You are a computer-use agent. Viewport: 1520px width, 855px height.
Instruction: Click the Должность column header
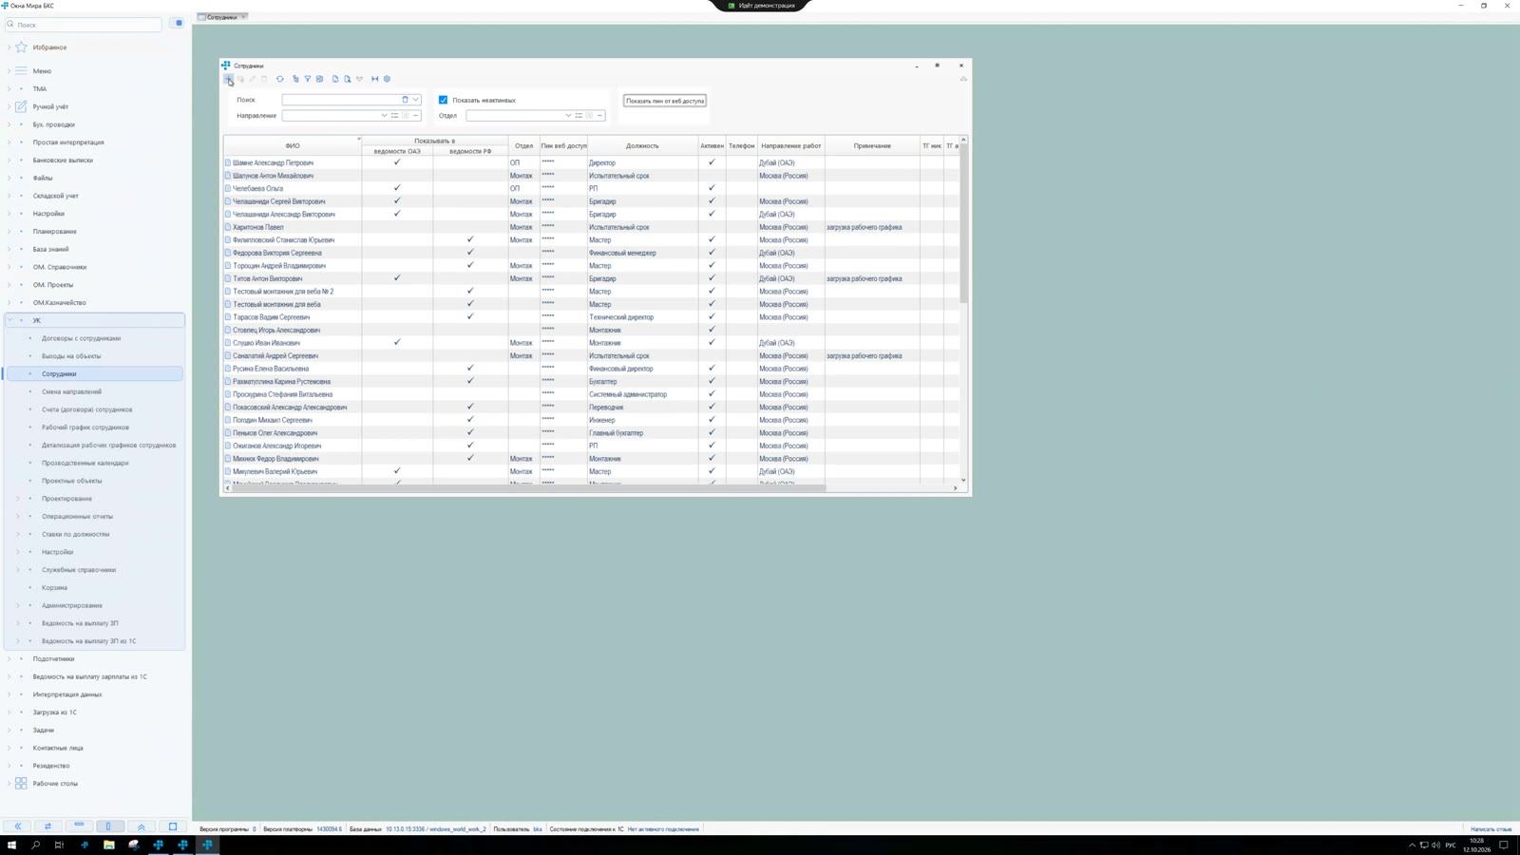(642, 146)
